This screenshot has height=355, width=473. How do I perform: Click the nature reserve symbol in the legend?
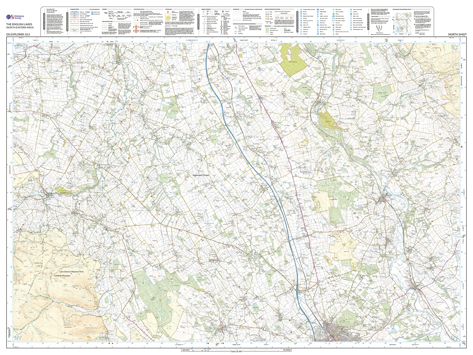pyautogui.click(x=333, y=9)
